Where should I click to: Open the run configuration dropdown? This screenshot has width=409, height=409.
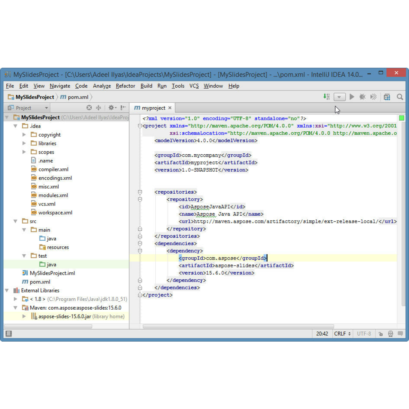tap(339, 96)
